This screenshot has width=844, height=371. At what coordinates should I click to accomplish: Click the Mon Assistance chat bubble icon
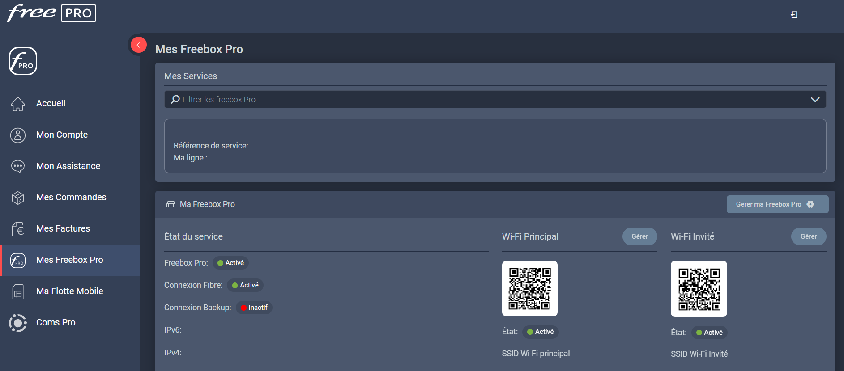point(18,166)
